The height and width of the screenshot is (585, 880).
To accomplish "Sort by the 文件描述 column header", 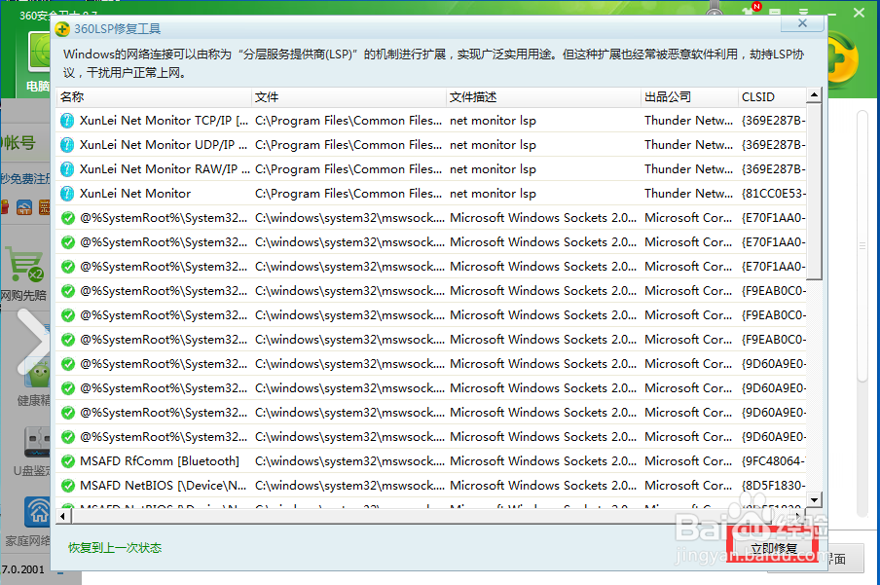I will pyautogui.click(x=543, y=97).
